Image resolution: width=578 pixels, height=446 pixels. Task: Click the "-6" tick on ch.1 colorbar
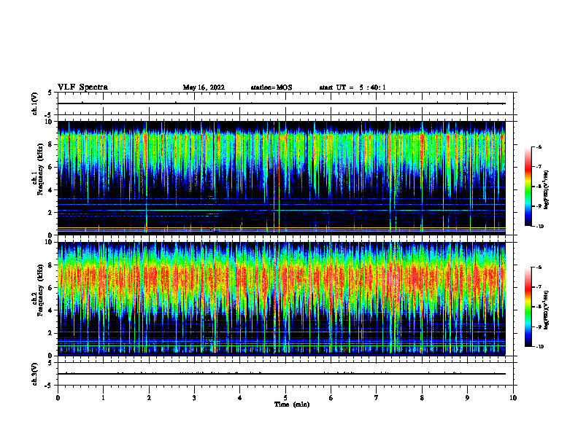pyautogui.click(x=539, y=147)
